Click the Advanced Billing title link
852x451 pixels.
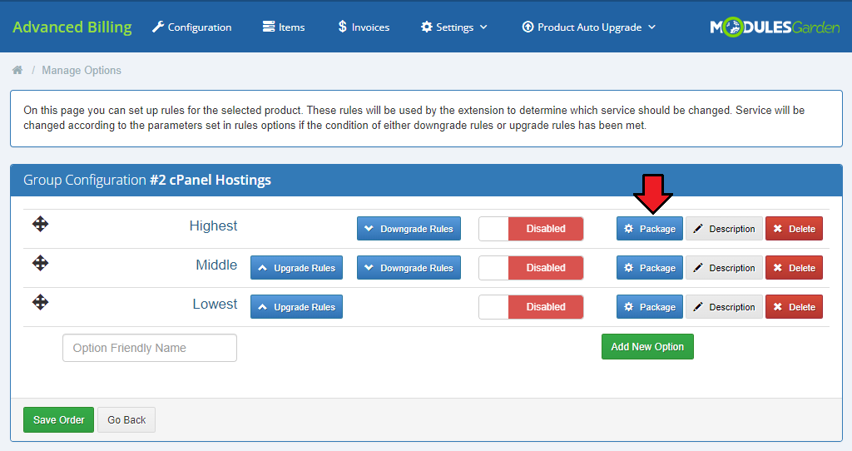coord(72,27)
